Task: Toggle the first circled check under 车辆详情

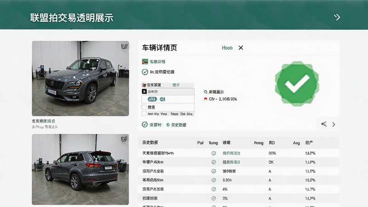Action: point(145,72)
